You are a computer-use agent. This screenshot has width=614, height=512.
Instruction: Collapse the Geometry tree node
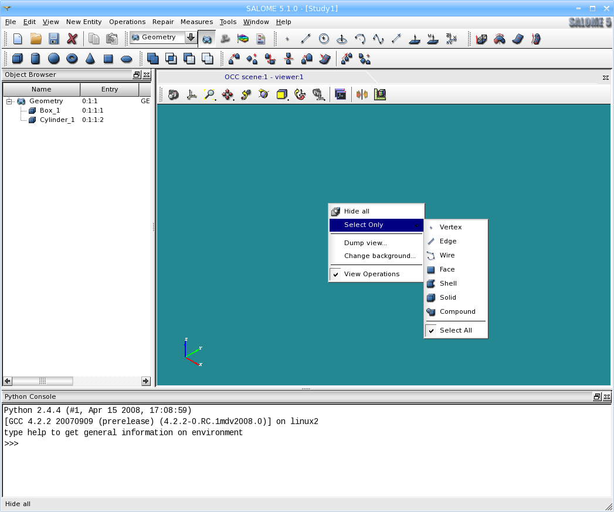click(9, 101)
